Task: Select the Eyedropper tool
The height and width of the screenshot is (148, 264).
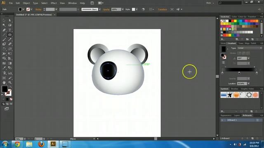Action: [x=4, y=68]
